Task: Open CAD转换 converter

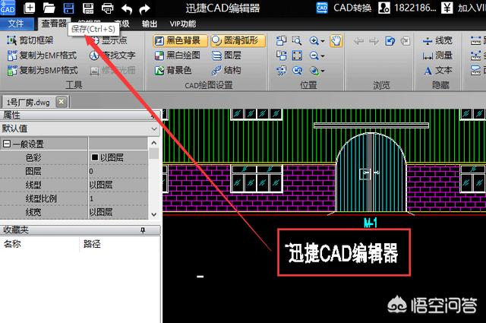Action: [343, 8]
